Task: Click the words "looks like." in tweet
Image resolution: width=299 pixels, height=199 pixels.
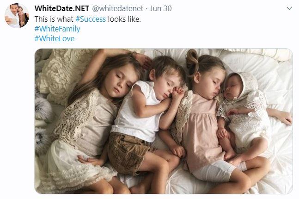Action: 124,19
